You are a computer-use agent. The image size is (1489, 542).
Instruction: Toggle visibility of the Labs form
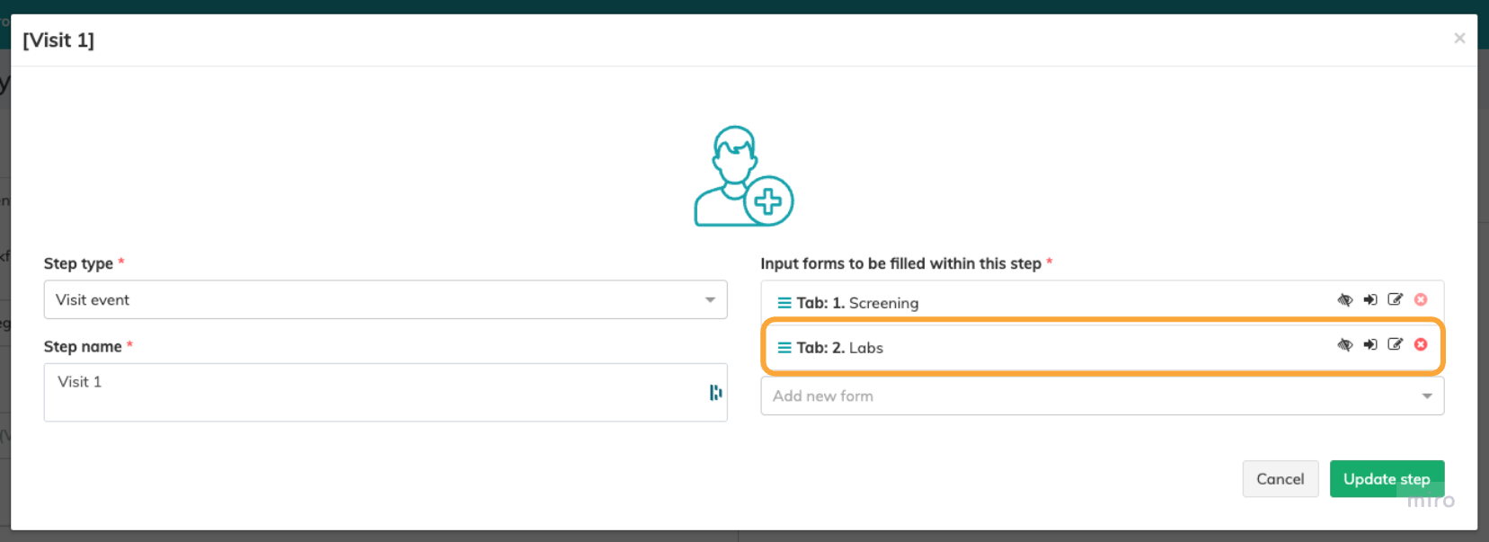1344,345
